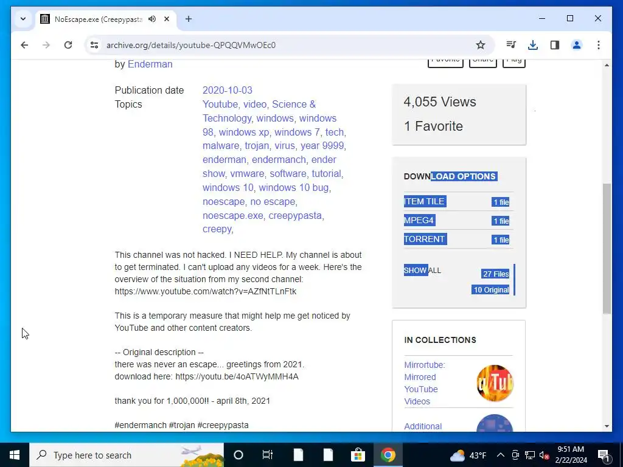Click the 4,055 Views text

[440, 102]
